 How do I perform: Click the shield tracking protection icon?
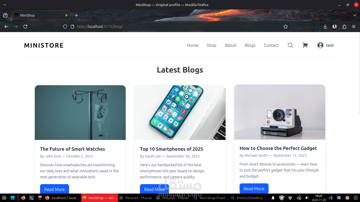point(65,27)
